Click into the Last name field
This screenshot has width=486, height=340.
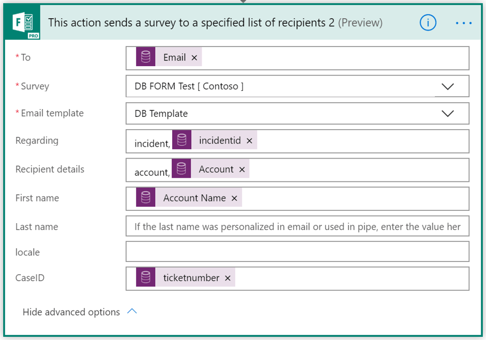[297, 226]
